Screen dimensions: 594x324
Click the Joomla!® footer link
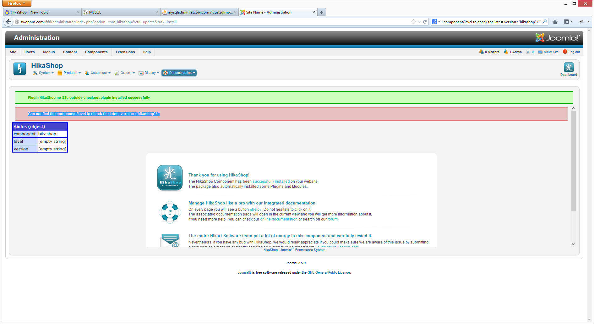tap(244, 272)
